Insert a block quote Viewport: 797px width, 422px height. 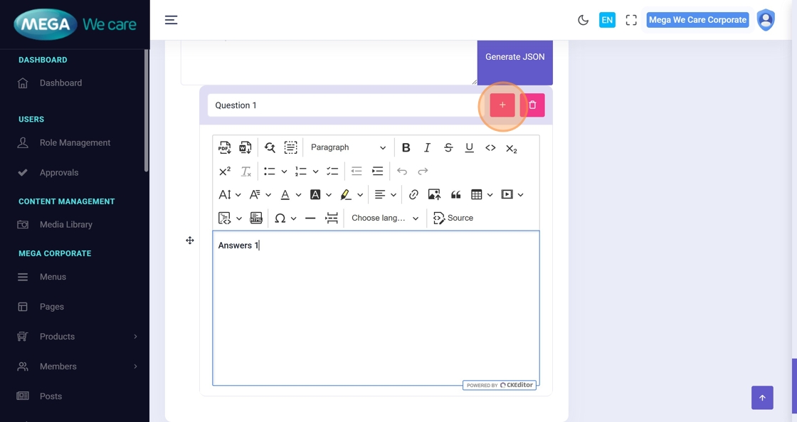(455, 194)
